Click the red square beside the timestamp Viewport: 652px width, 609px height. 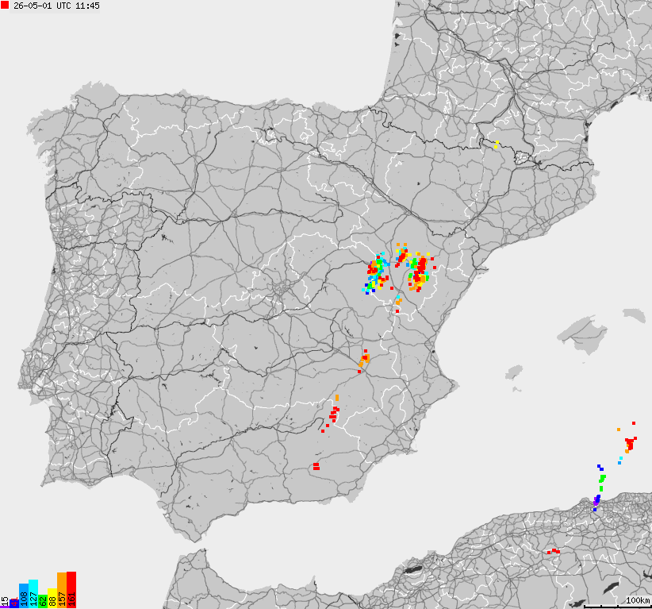5,5
